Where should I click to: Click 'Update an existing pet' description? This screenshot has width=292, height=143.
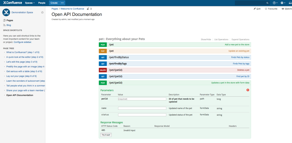click(x=239, y=51)
